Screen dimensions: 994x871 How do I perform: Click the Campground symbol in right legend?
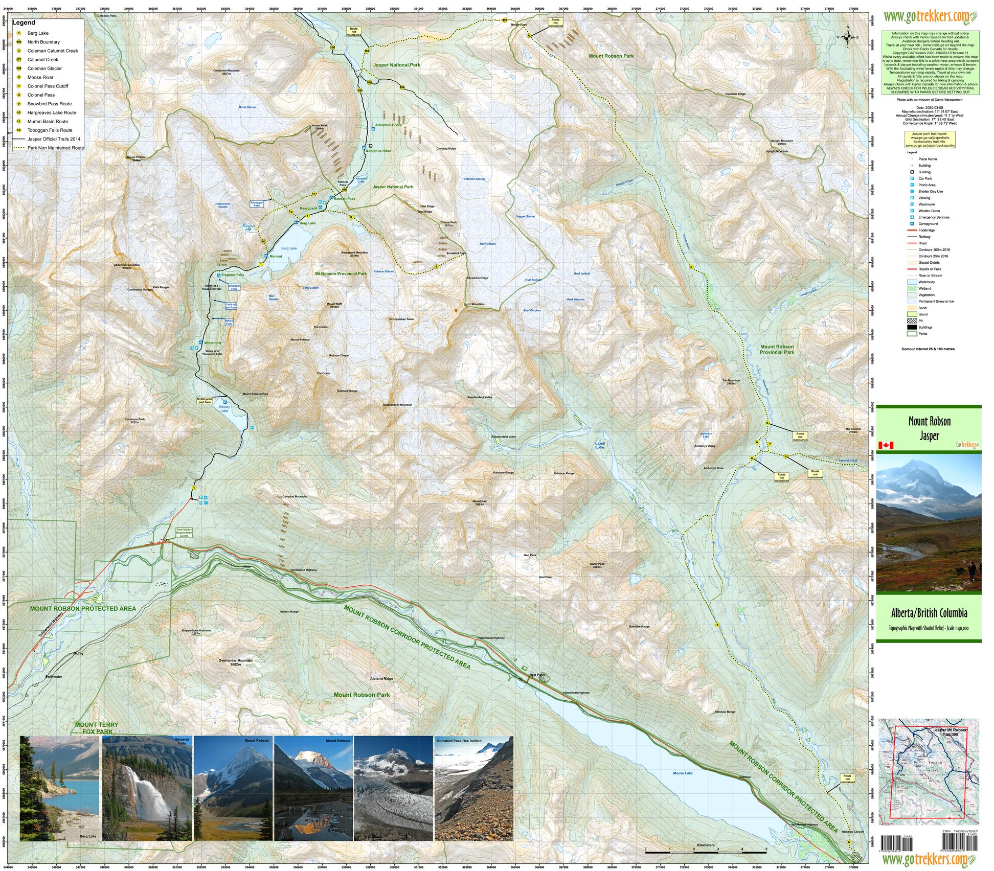pos(912,224)
